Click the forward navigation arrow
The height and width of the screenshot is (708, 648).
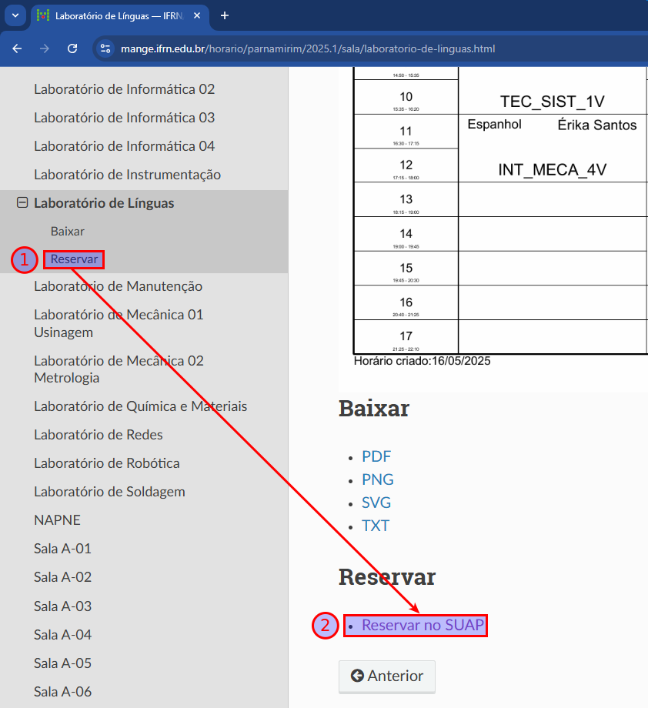click(44, 48)
